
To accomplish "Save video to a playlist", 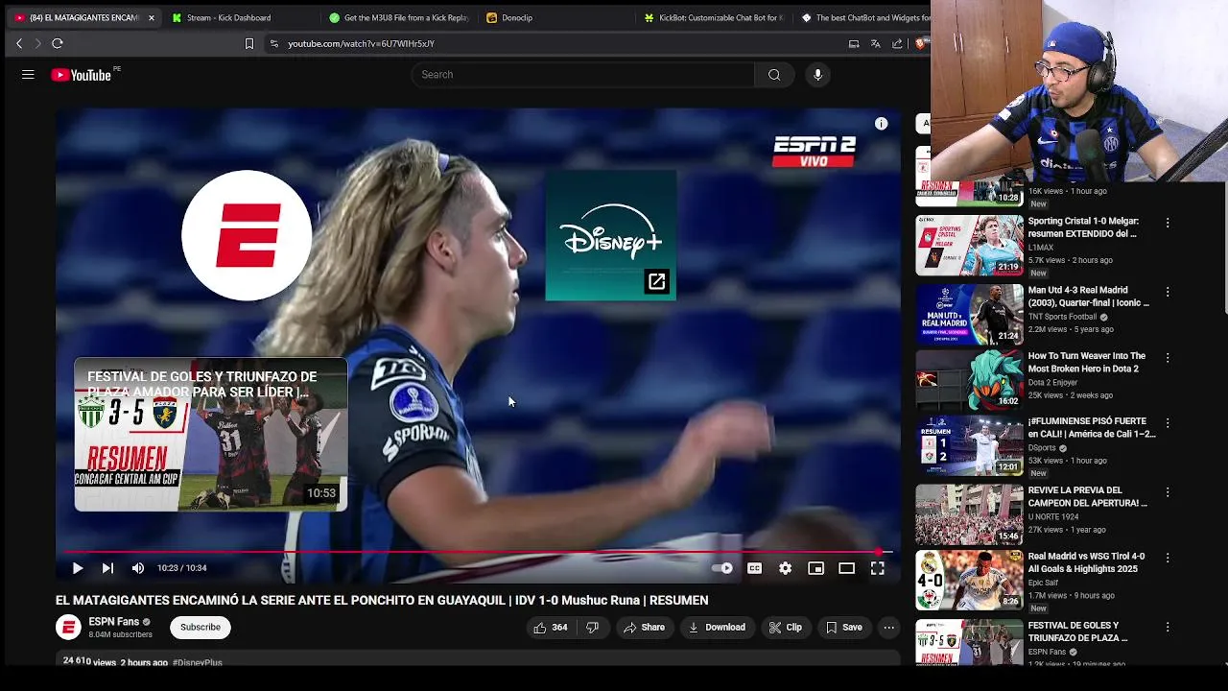I will [844, 628].
